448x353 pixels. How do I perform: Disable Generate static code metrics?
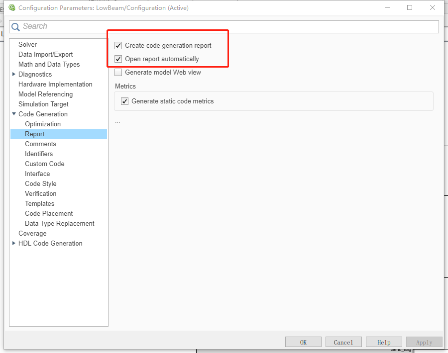(x=124, y=101)
